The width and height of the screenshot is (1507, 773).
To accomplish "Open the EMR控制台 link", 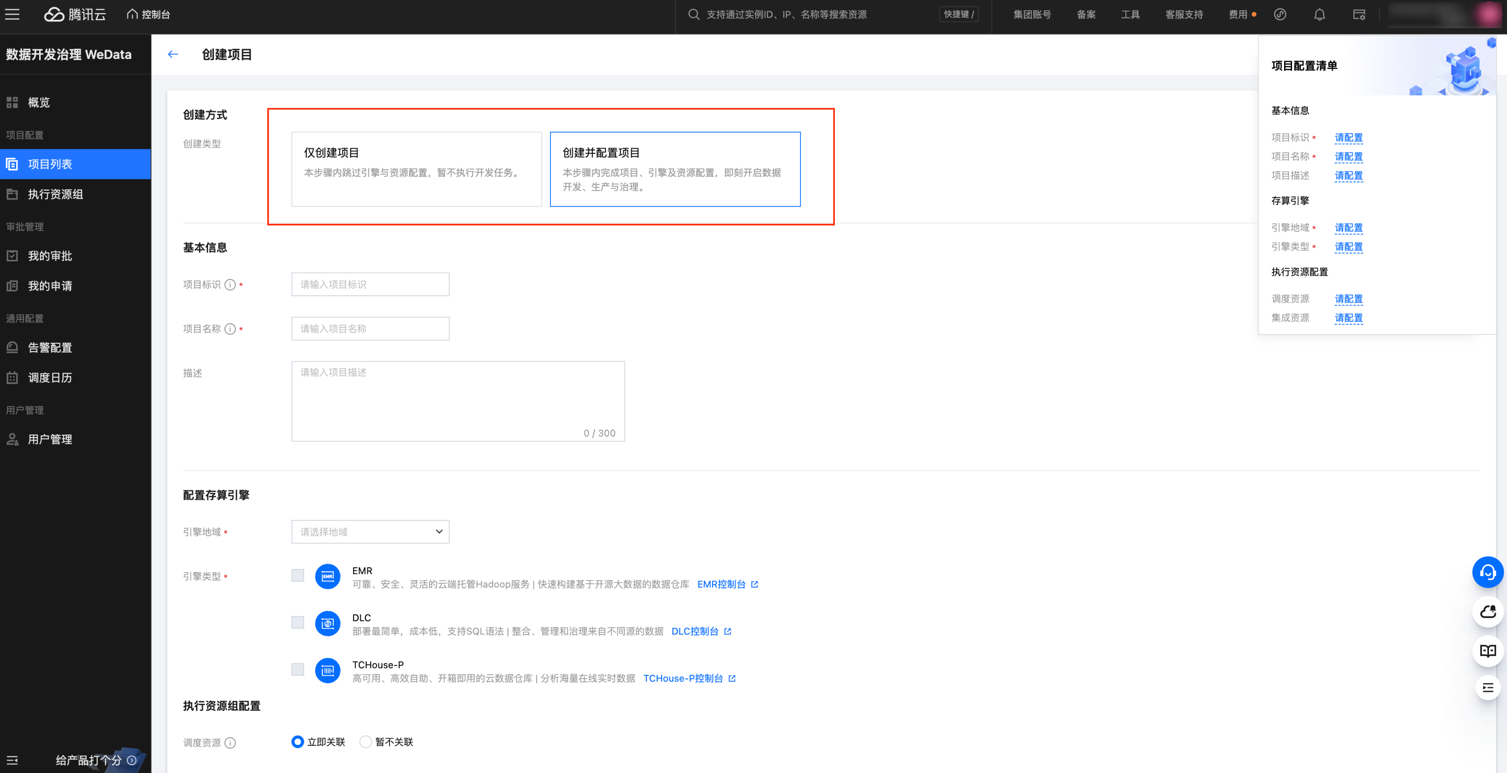I will coord(727,585).
